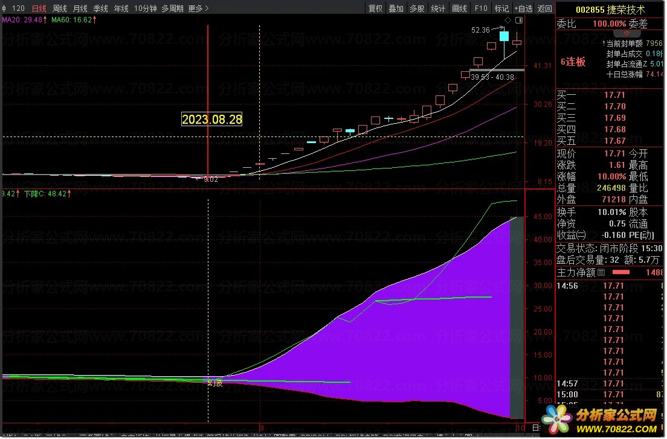Click the 标记 mark toolbar button
The image size is (667, 439).
[x=501, y=8]
